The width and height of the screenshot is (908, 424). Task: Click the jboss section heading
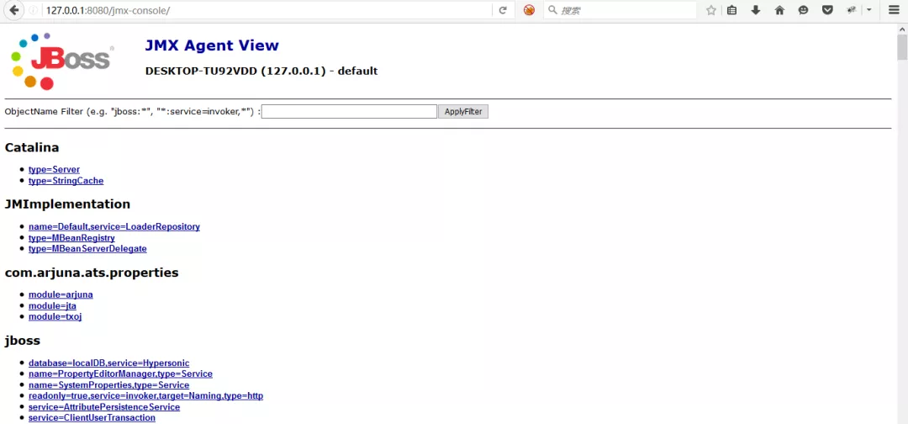tap(23, 341)
